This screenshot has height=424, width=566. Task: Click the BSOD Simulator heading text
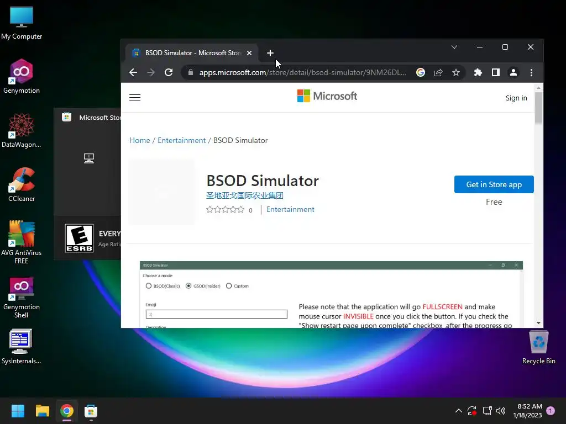263,181
